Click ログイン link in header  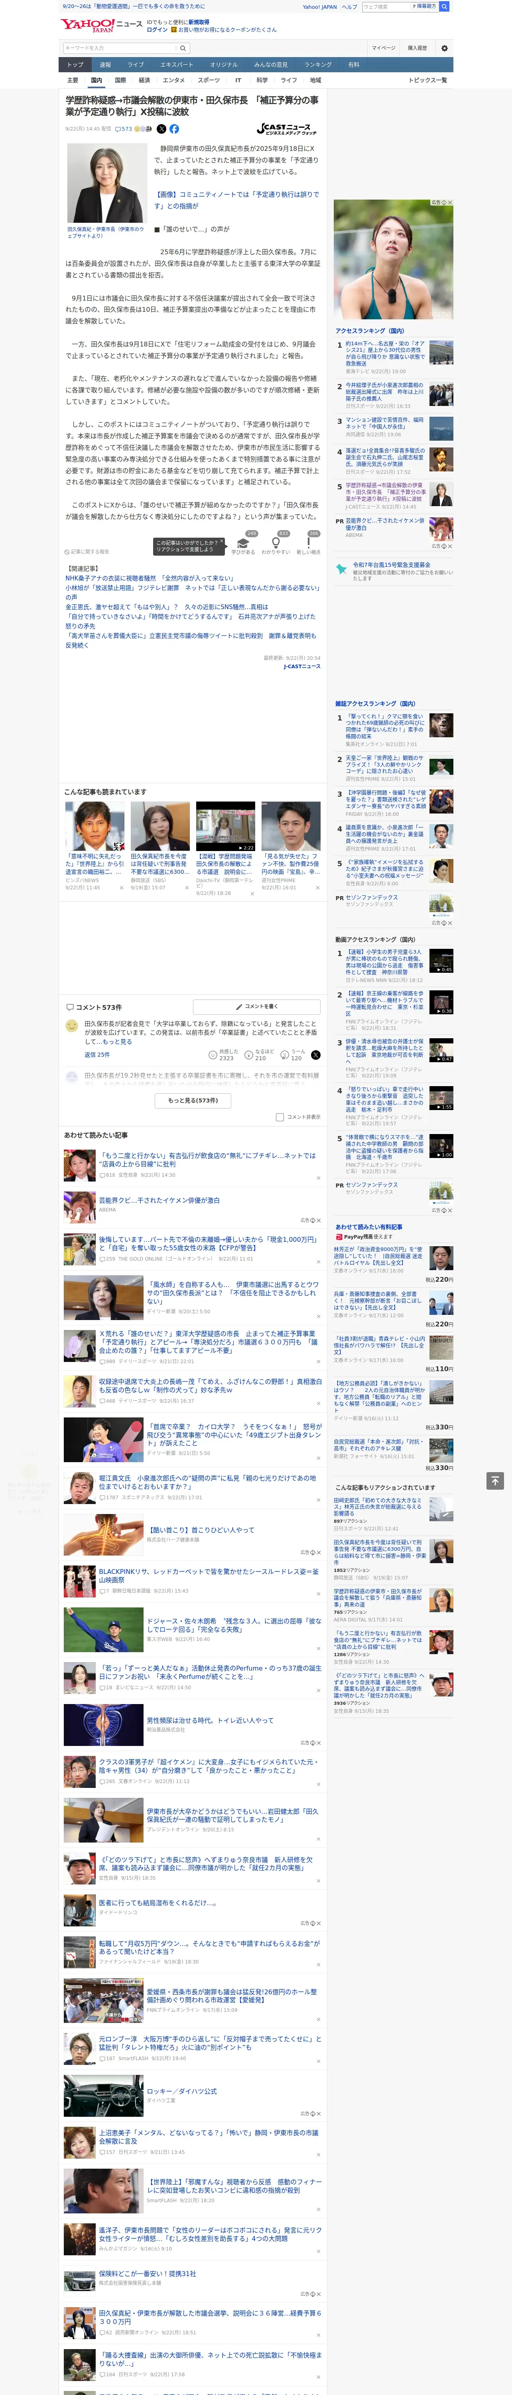(x=157, y=30)
